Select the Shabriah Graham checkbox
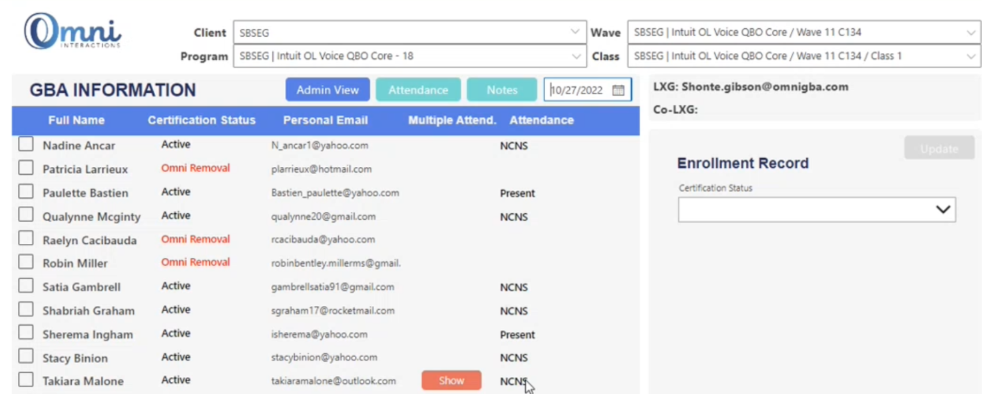 [x=26, y=309]
